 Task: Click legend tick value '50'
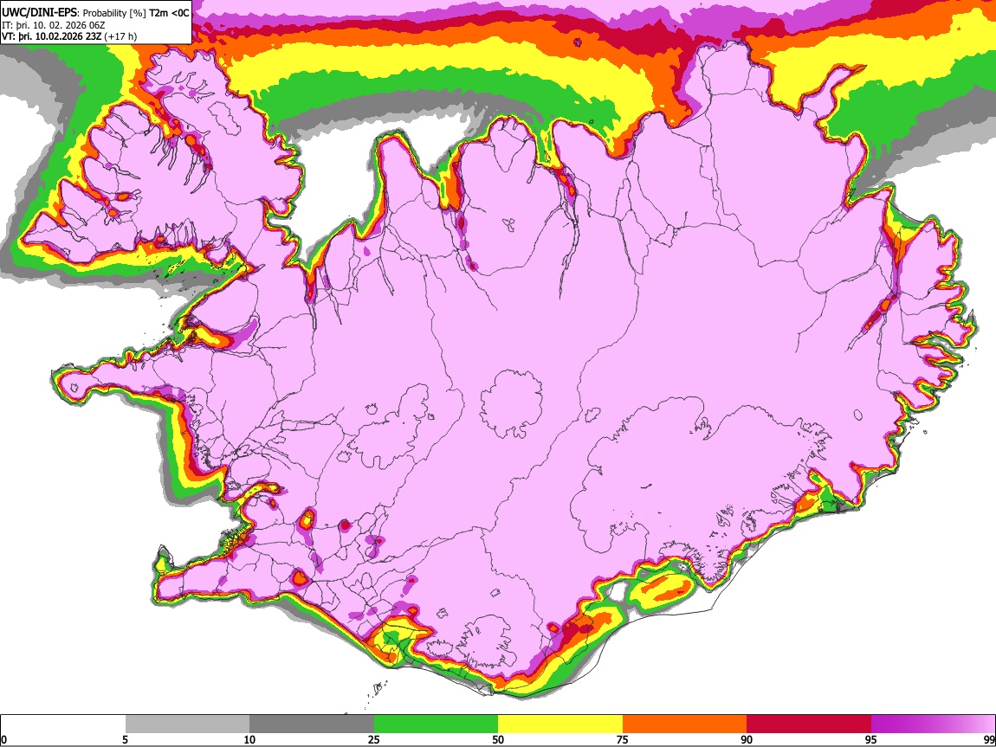point(498,739)
